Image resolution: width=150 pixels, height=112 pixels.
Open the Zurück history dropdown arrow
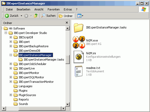(x=21, y=16)
